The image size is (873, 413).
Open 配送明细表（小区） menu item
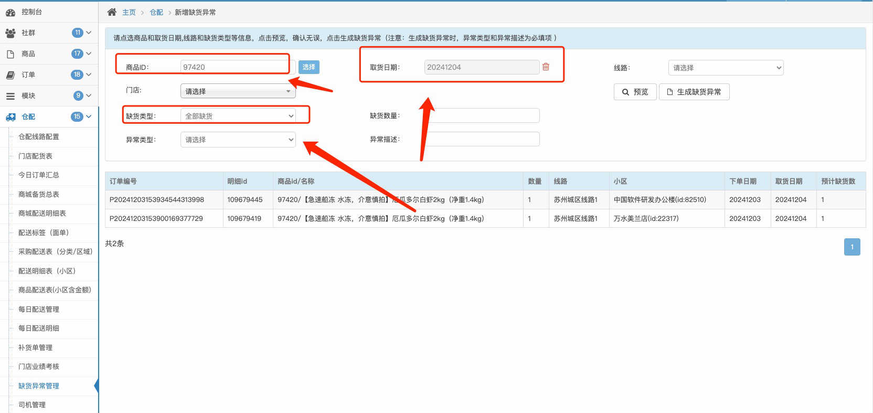47,271
